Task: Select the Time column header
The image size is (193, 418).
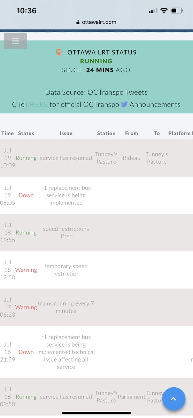Action: [8, 133]
